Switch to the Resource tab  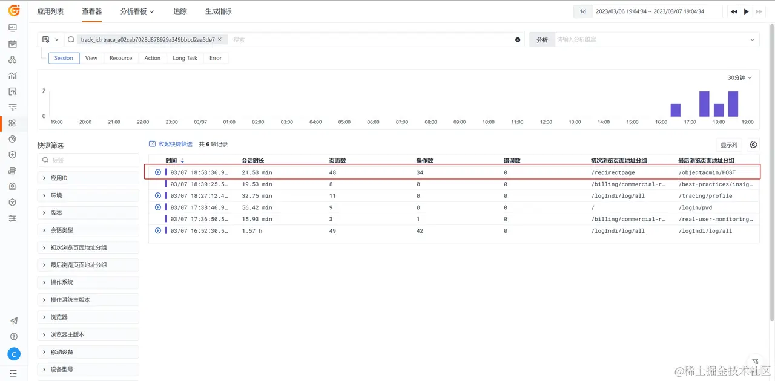(121, 58)
